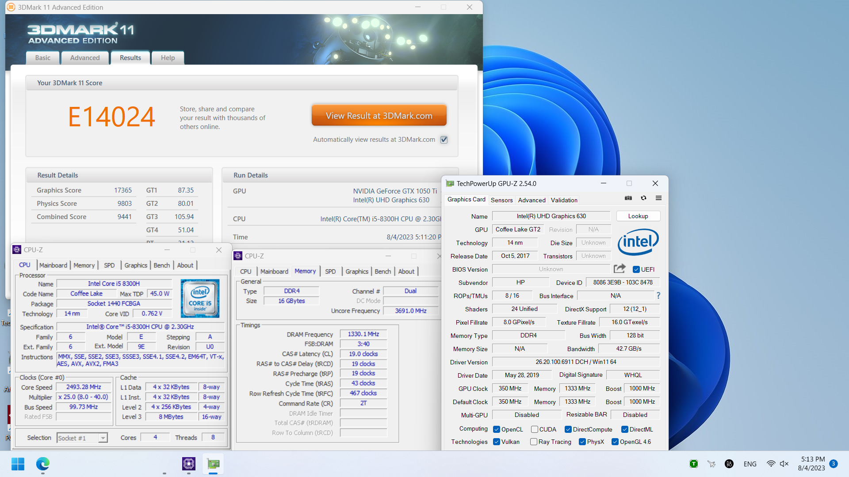Toggle the PhysX checkbox
The height and width of the screenshot is (477, 849).
tap(582, 442)
